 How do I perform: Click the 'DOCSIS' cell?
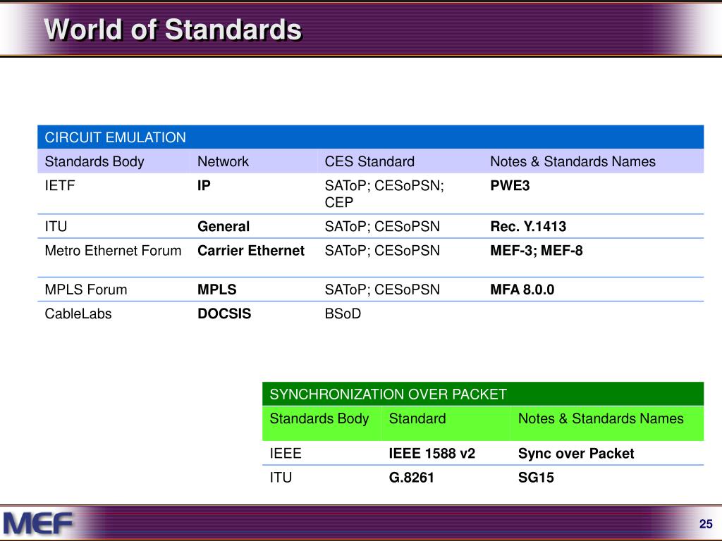224,313
